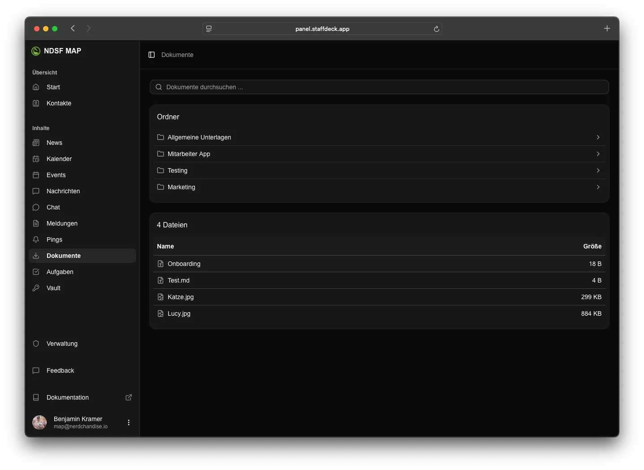Open the Start menu item
Viewport: 644px width, 470px height.
pyautogui.click(x=82, y=87)
